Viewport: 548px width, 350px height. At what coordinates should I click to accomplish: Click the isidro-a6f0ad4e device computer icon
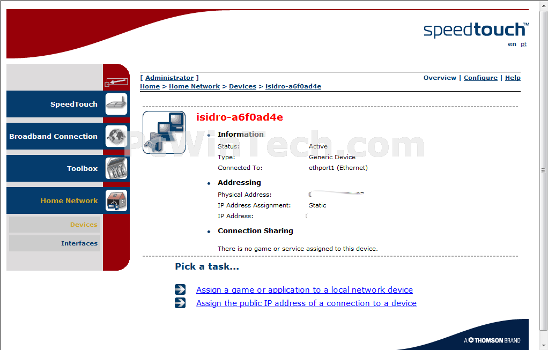(x=164, y=132)
